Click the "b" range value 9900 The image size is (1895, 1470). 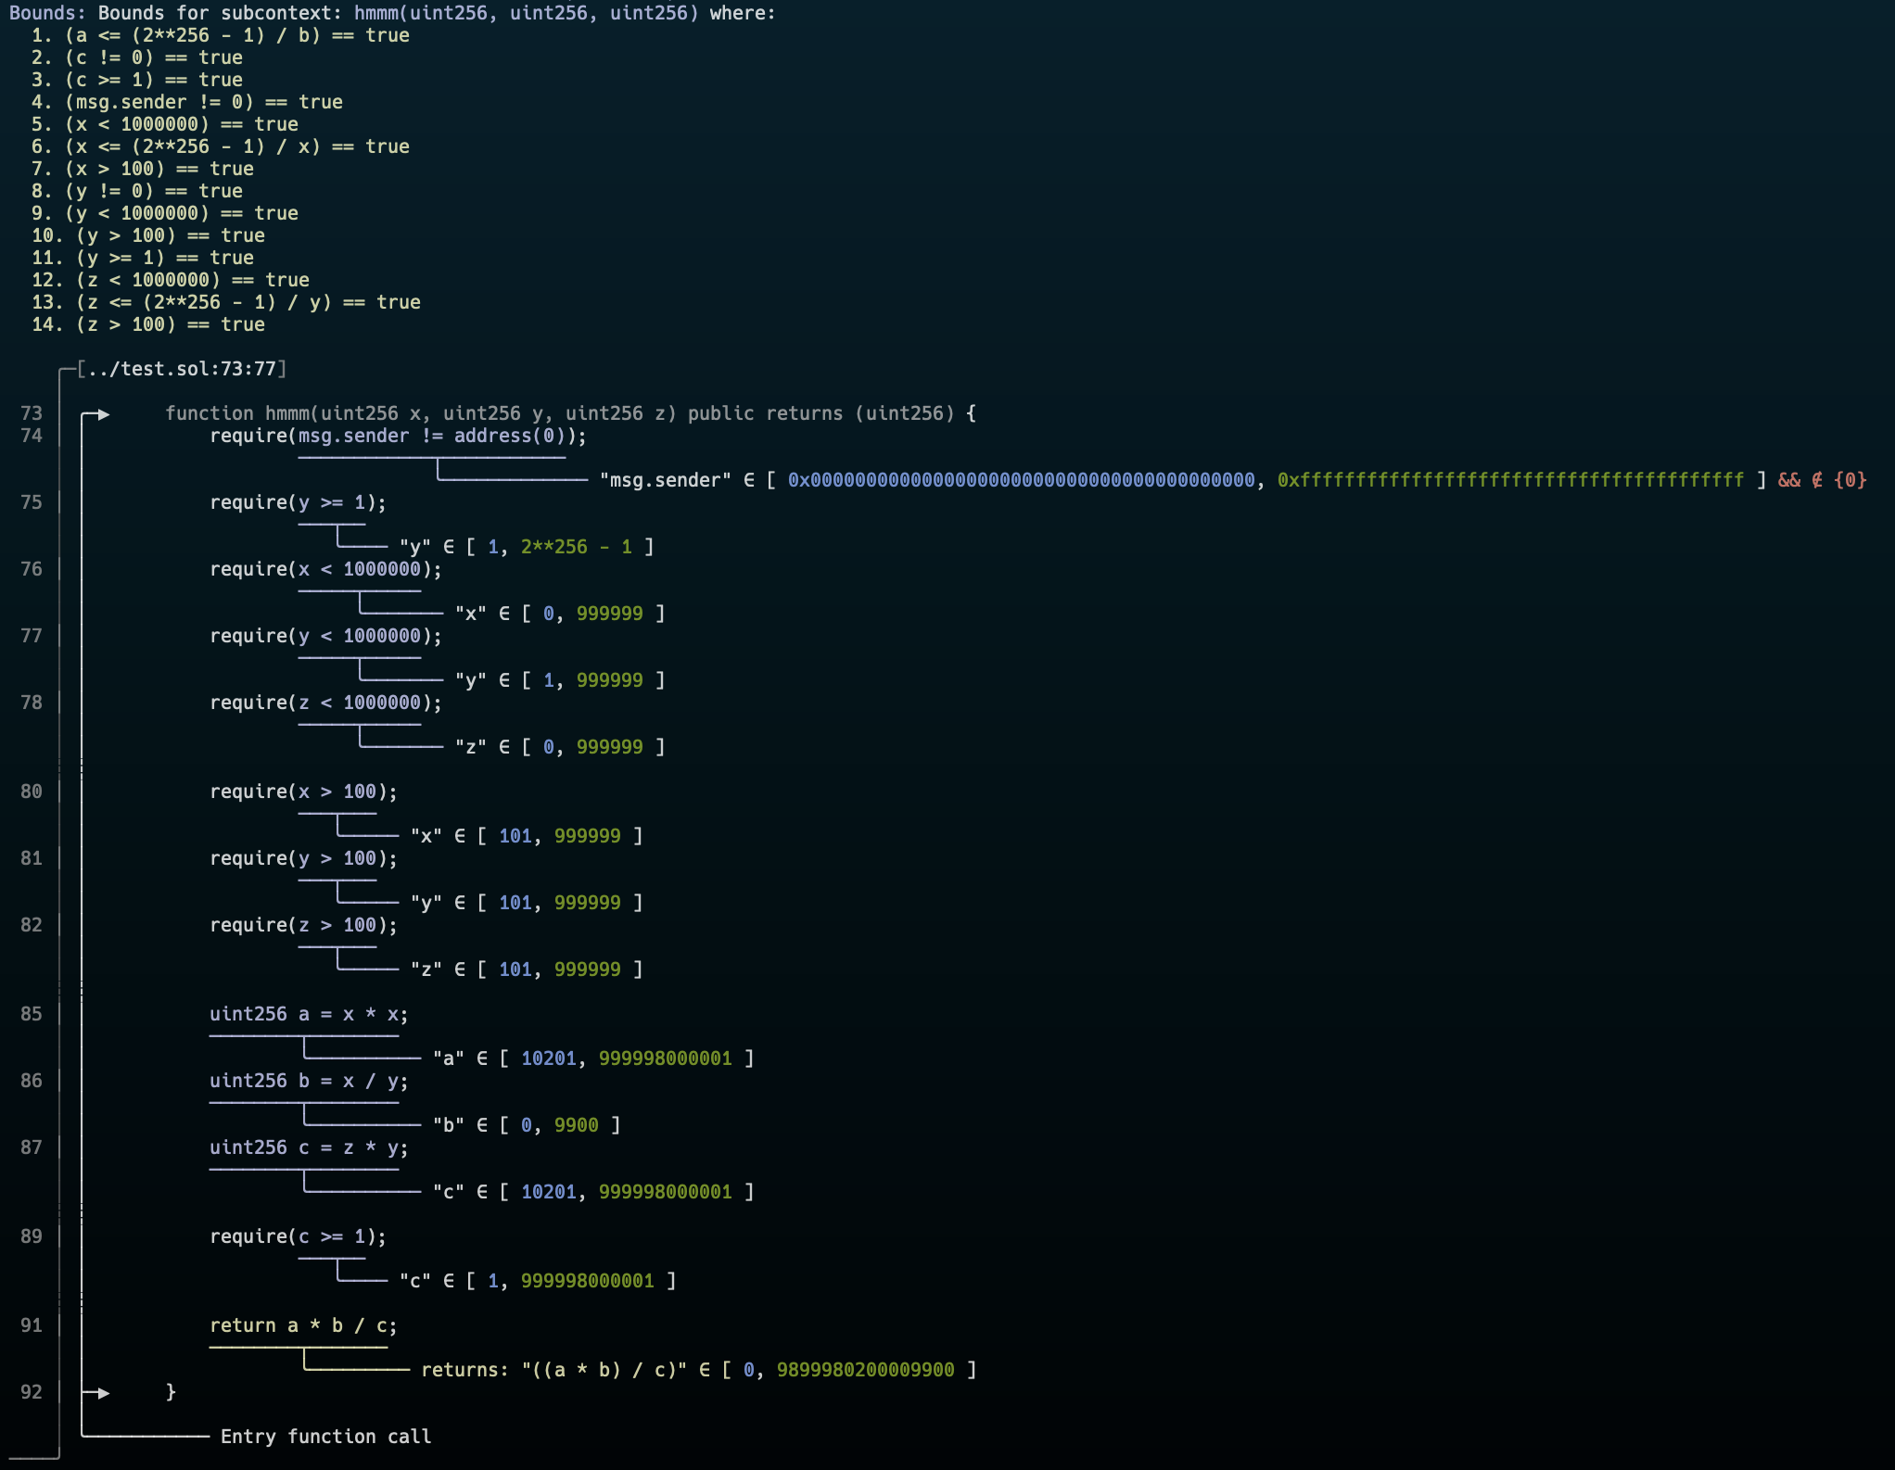pyautogui.click(x=576, y=1125)
